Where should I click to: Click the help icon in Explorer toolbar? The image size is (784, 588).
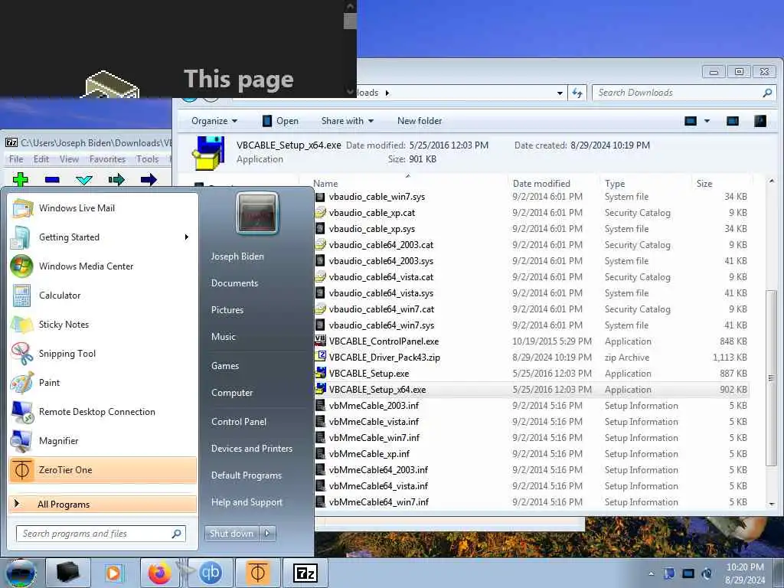click(x=760, y=120)
